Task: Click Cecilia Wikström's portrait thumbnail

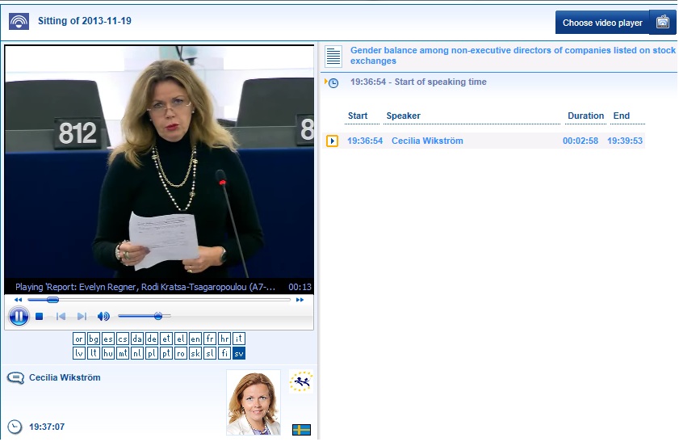Action: coord(253,402)
